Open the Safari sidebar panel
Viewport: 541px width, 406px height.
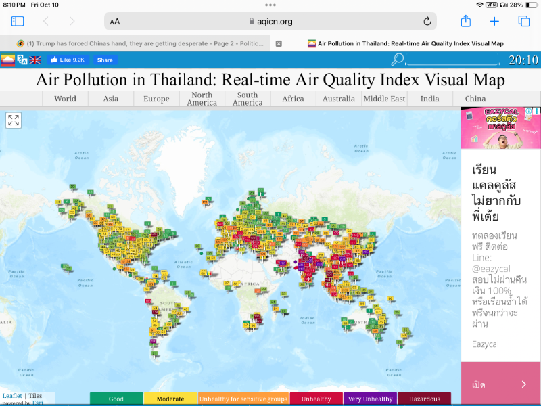click(x=18, y=22)
